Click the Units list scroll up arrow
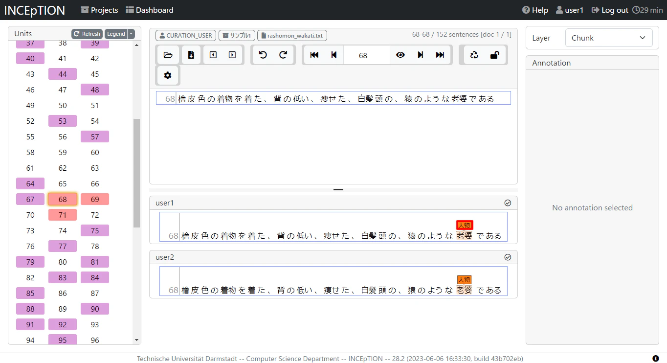The width and height of the screenshot is (667, 363). click(136, 45)
